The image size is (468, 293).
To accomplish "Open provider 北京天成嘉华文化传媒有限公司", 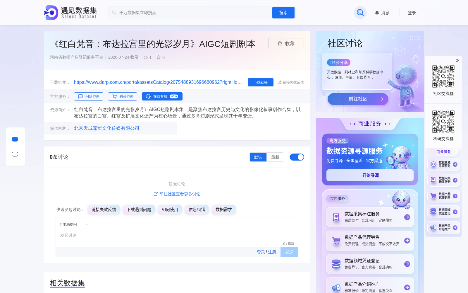I will click(106, 128).
